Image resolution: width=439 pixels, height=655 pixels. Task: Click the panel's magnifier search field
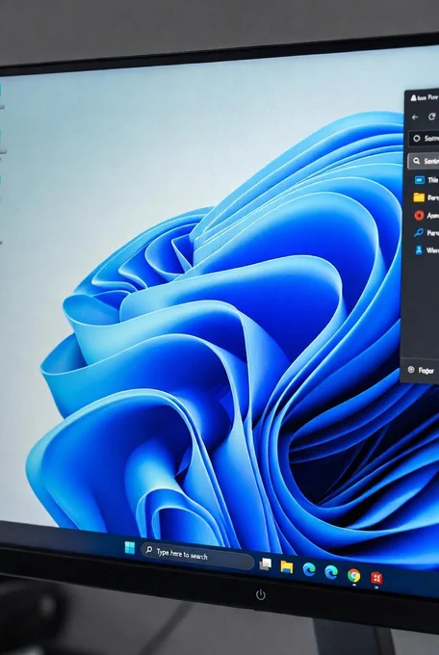pos(424,161)
